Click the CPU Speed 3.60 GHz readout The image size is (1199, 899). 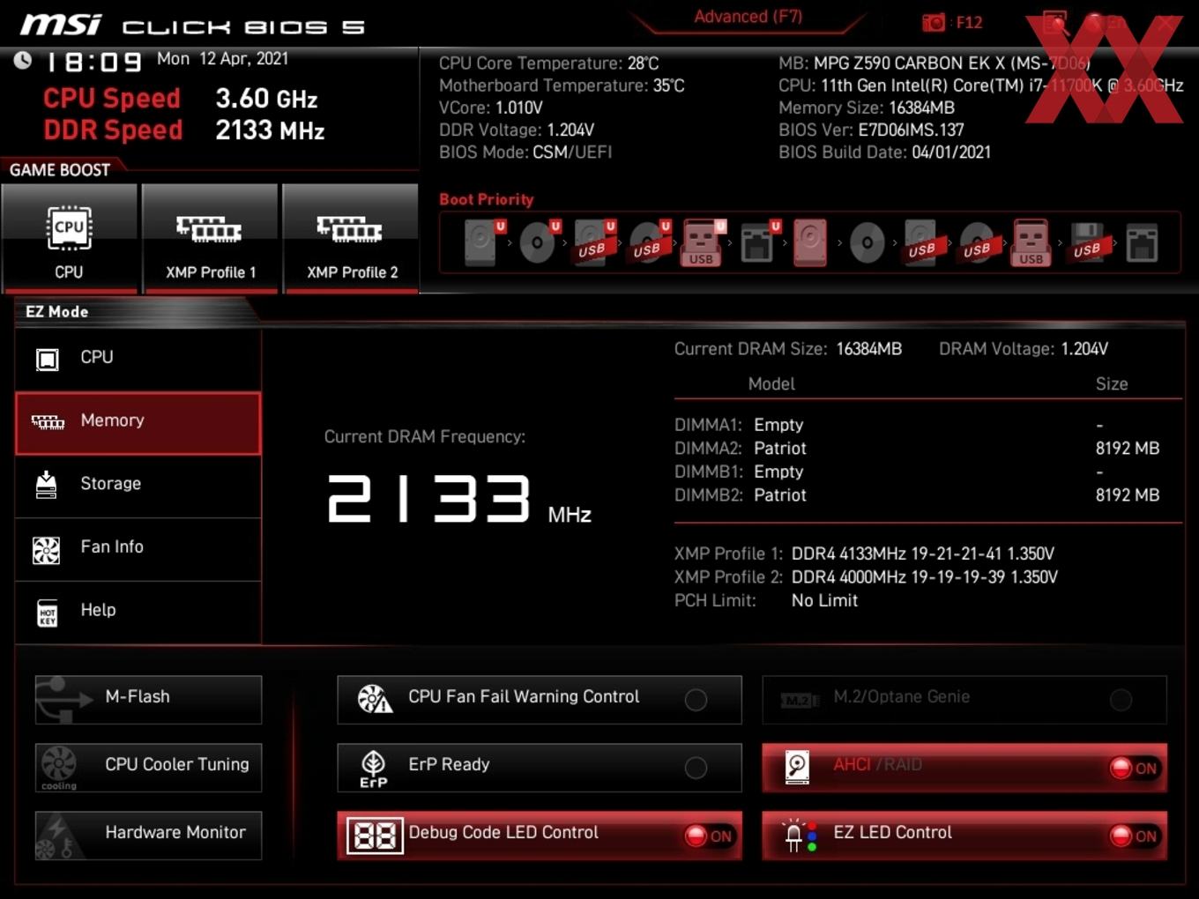coord(180,99)
